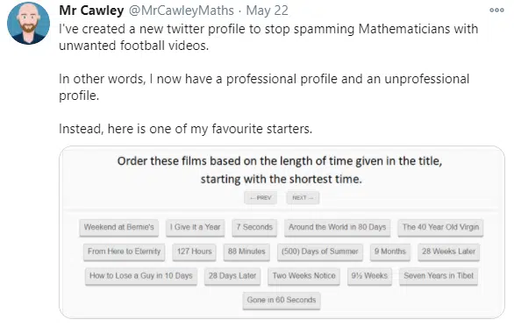Pick the 88 Minutes tile
Image resolution: width=514 pixels, height=327 pixels.
click(x=246, y=252)
